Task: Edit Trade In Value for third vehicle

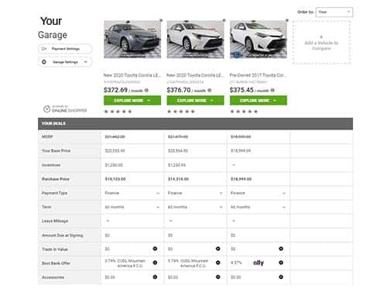Action: (281, 249)
